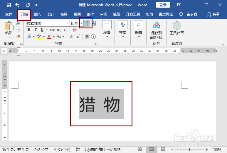227x153 pixels.
Task: Click the enclosed character 字 icon
Action: 93,37
